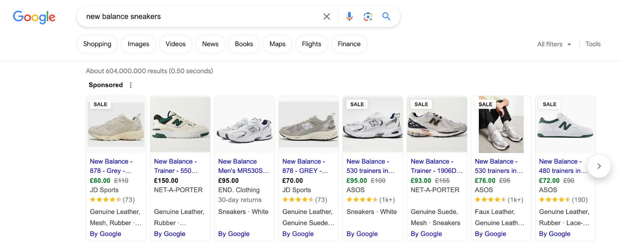
Task: Click the blue magnifying glass search icon
Action: click(386, 16)
